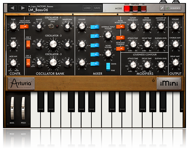Viewport: 189px width, 156px height.
Task: Open settings with the wrench icon
Action: coord(162,8)
